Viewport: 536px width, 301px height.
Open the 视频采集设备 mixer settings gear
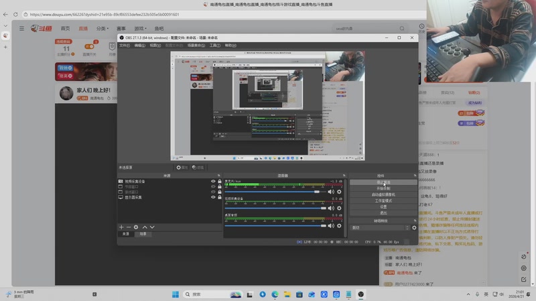click(339, 208)
